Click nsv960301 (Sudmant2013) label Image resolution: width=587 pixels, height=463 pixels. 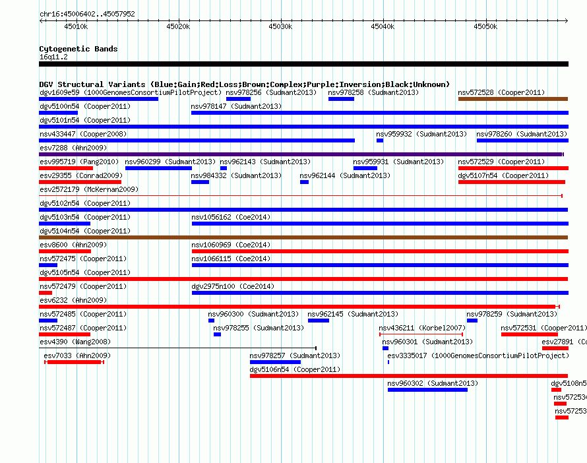[427, 342]
